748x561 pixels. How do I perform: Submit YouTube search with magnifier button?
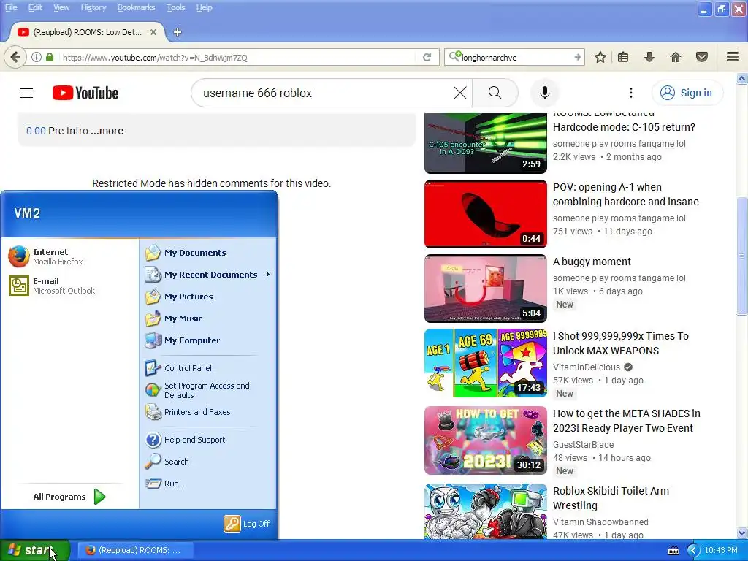click(495, 93)
